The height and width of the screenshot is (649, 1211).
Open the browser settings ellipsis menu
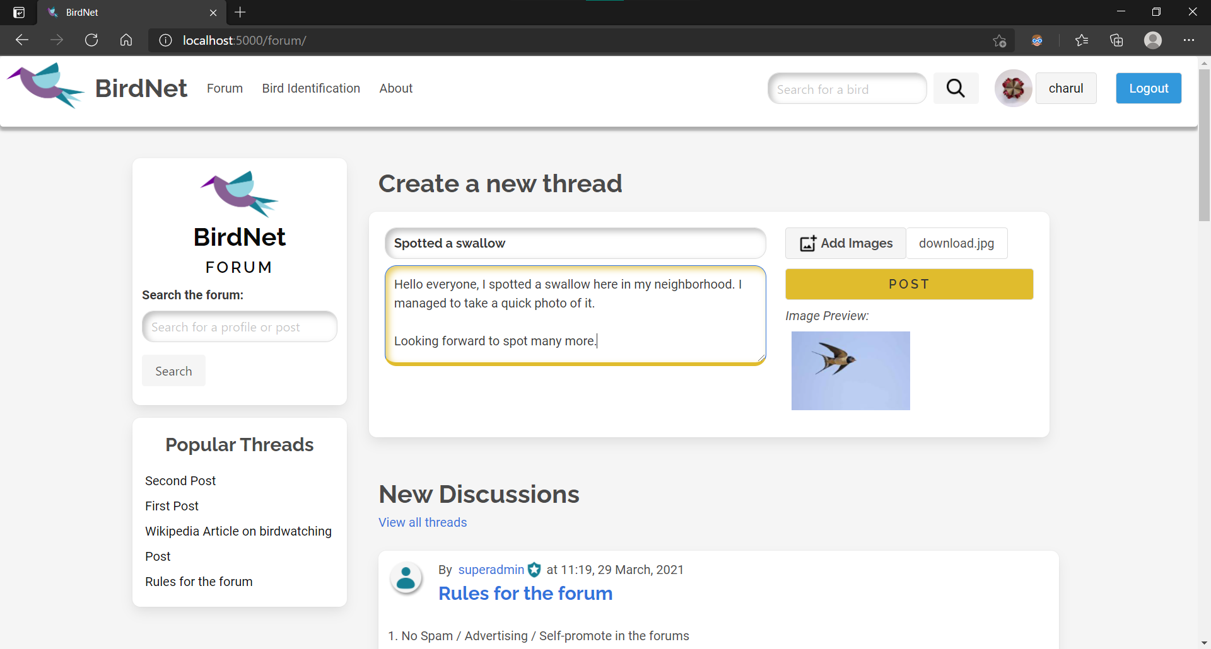(1190, 40)
